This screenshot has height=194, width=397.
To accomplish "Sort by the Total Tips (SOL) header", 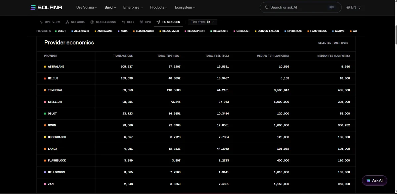I will click(169, 56).
